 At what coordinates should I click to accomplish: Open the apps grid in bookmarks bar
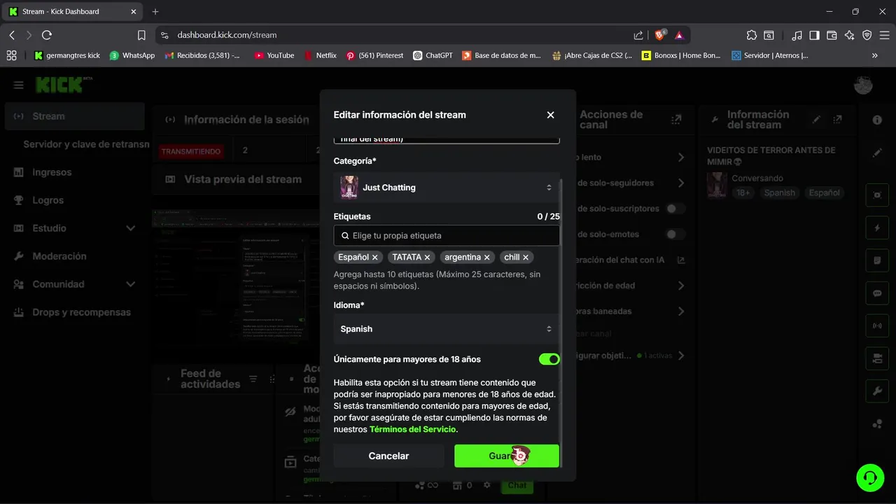pyautogui.click(x=11, y=55)
